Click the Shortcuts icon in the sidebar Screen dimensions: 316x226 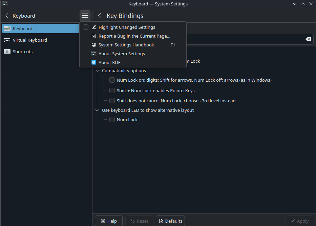pos(7,52)
